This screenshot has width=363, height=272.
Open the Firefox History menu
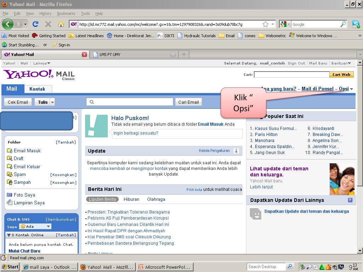point(45,13)
